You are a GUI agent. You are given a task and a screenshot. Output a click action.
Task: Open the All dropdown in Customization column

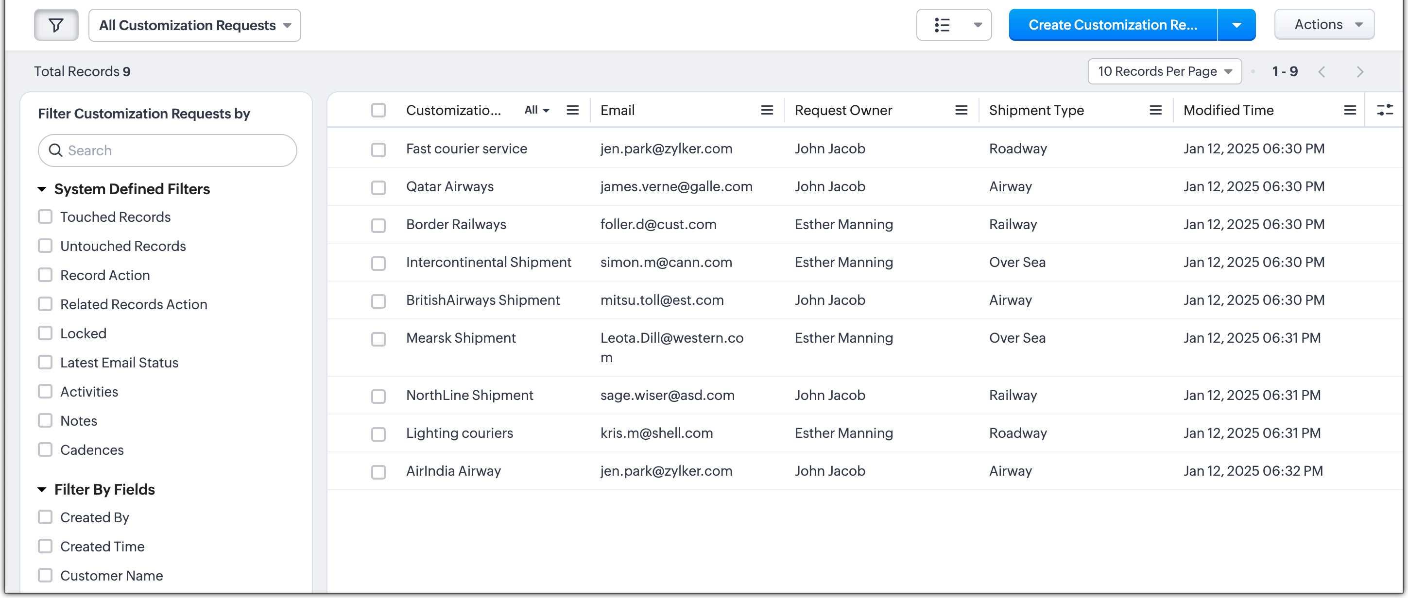tap(536, 110)
